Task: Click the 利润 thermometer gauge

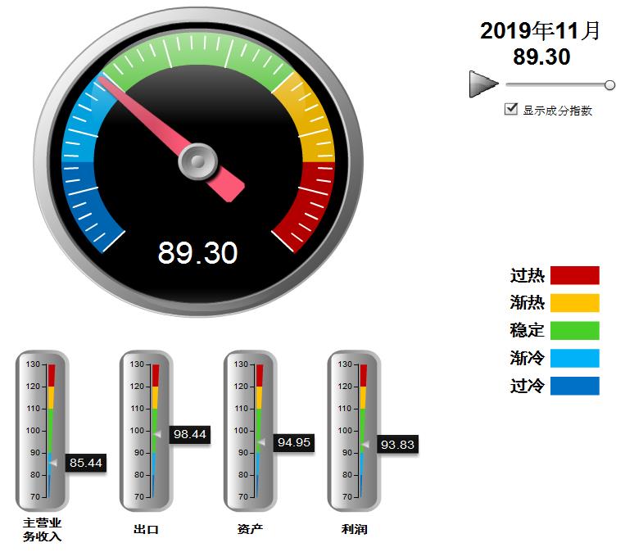Action: [355, 431]
